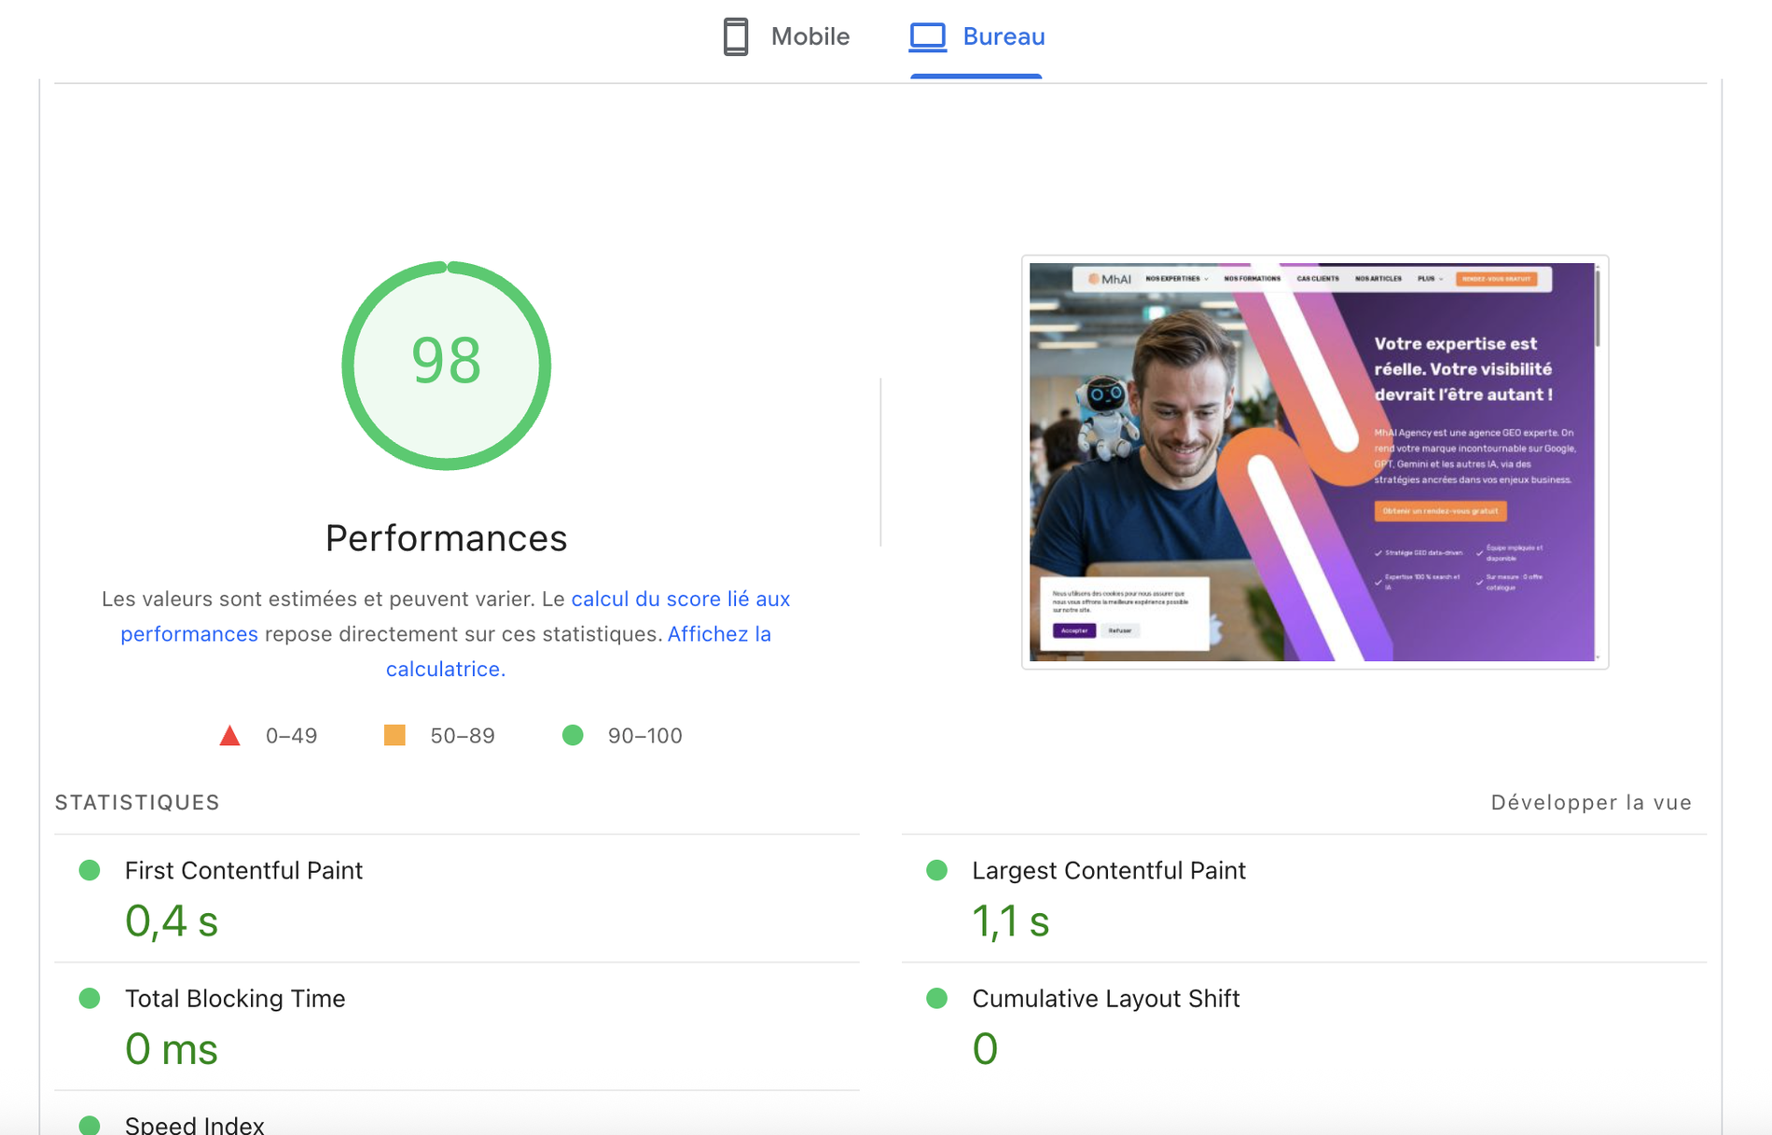This screenshot has width=1772, height=1135.
Task: Click the Total Blocking Time label
Action: pyautogui.click(x=235, y=998)
